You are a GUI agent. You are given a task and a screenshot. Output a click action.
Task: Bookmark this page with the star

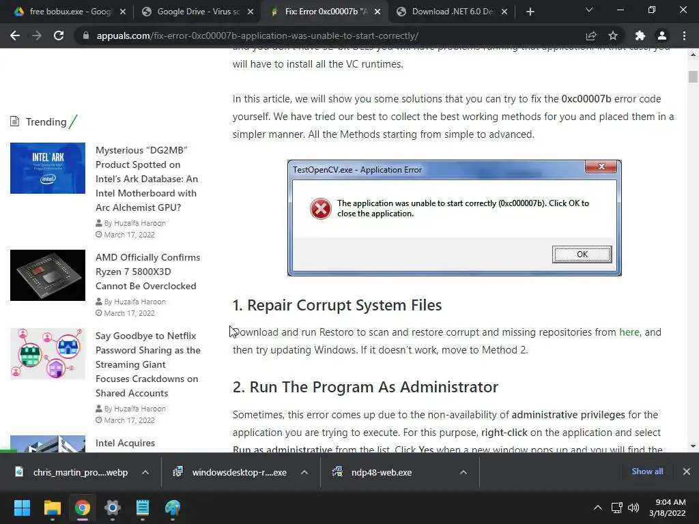613,35
